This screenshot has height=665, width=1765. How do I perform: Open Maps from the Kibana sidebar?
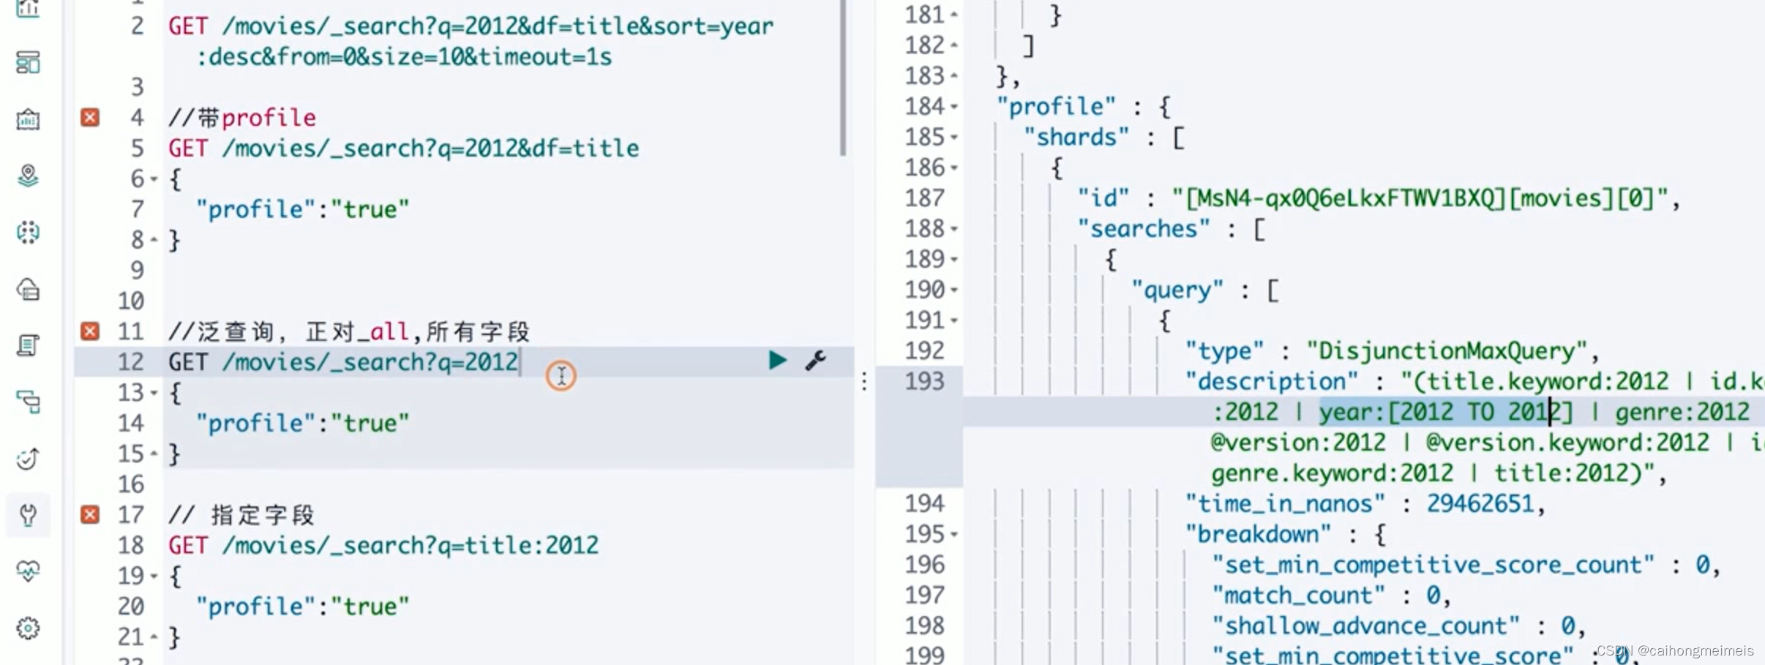[28, 176]
